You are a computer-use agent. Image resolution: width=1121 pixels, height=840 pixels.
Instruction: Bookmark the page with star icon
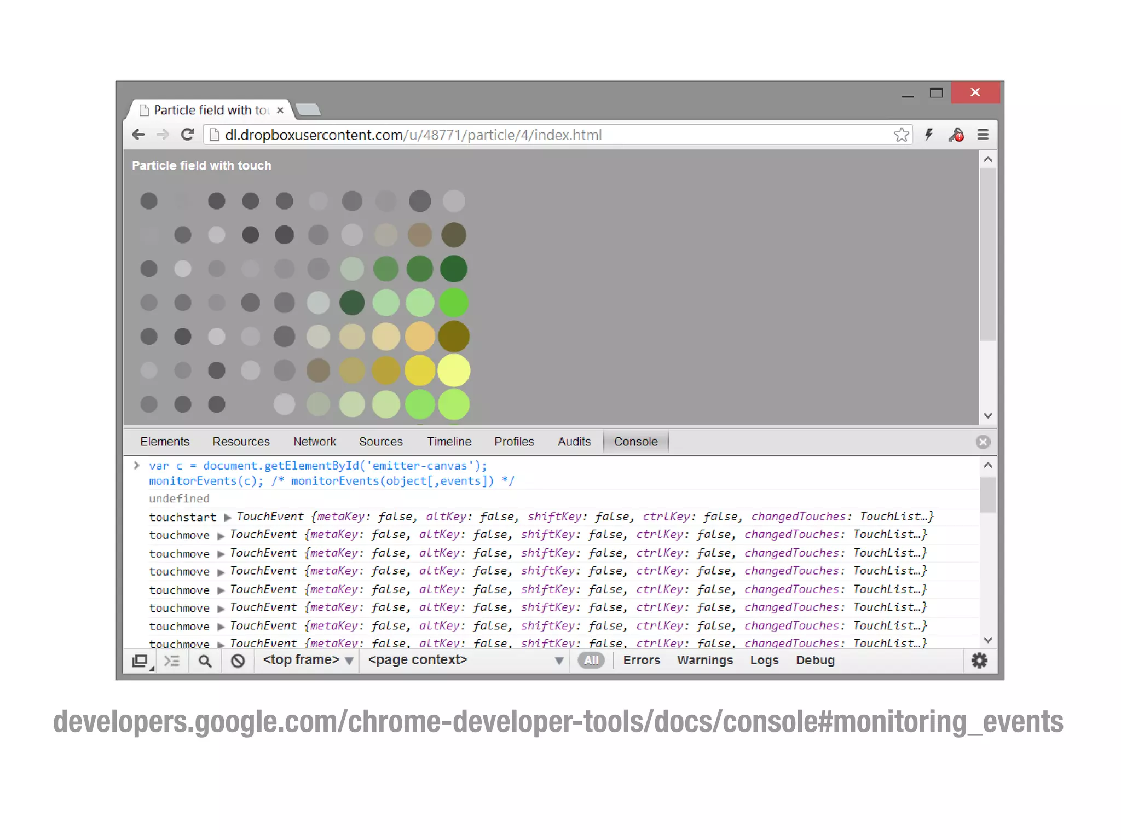901,135
